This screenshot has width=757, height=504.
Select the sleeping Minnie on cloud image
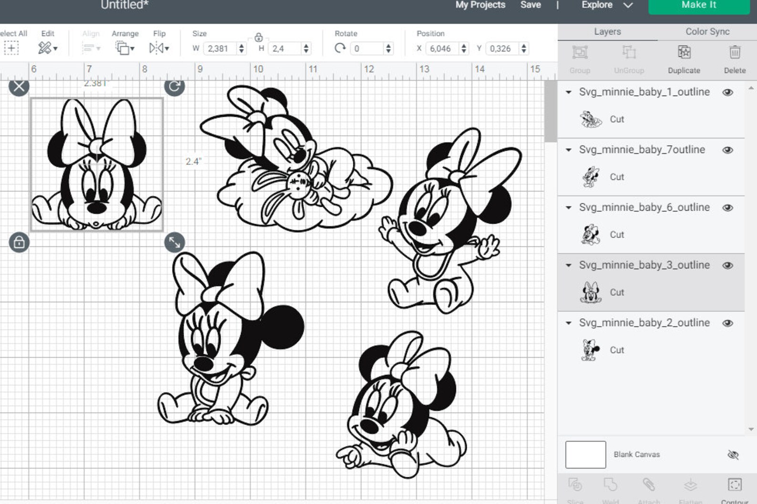296,159
